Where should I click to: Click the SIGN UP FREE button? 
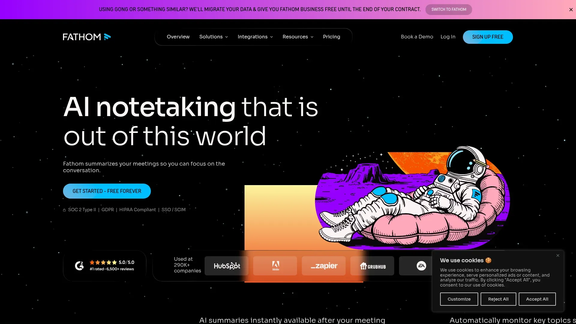click(x=487, y=37)
